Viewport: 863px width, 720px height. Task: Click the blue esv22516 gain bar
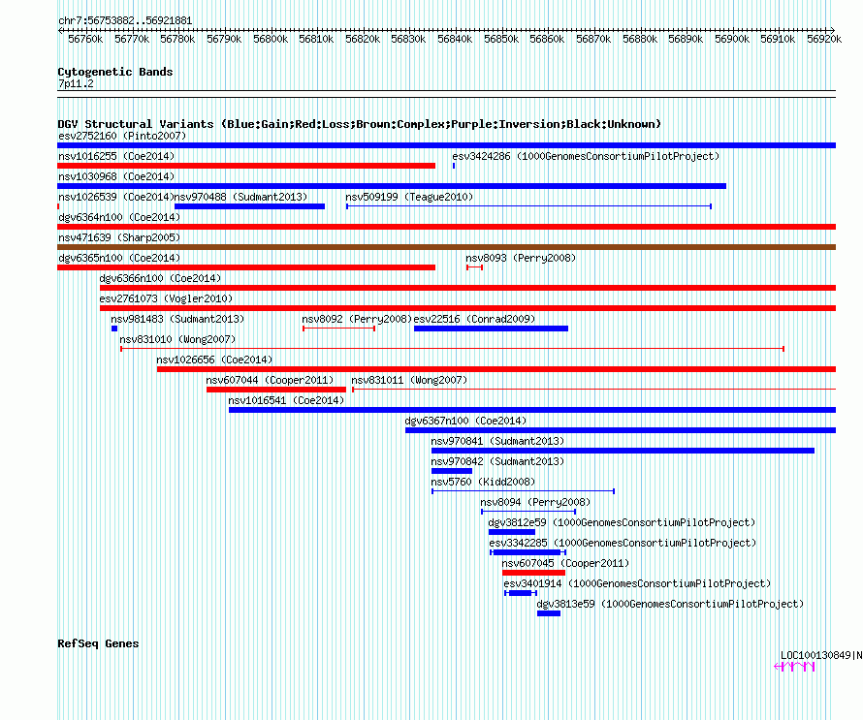point(491,329)
